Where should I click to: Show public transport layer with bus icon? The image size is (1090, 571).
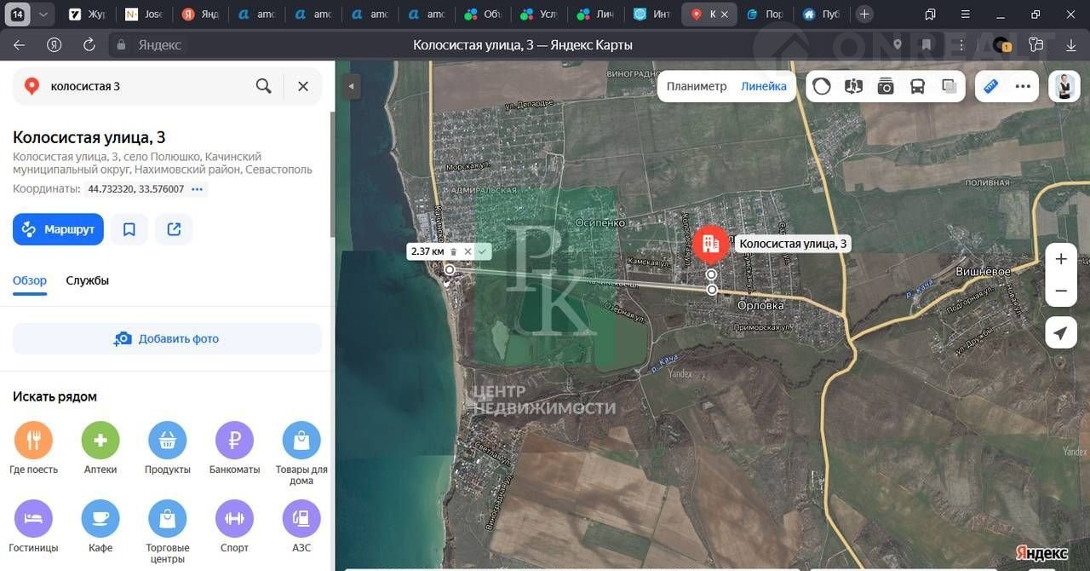click(x=917, y=86)
